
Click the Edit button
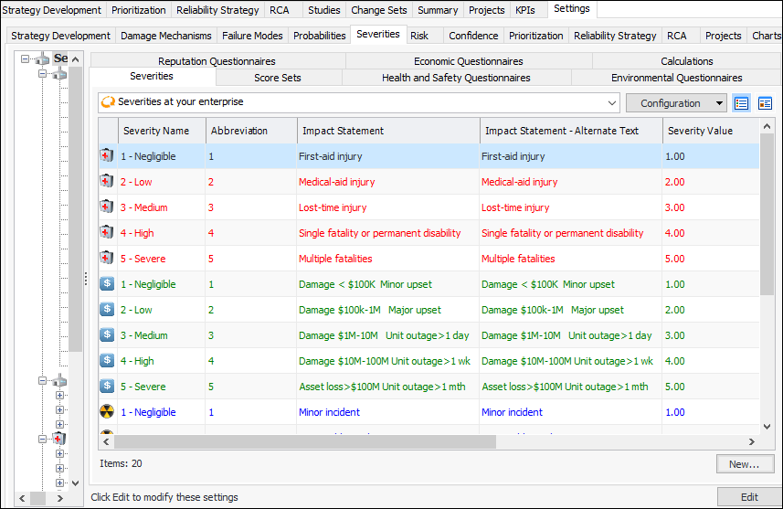coord(748,497)
